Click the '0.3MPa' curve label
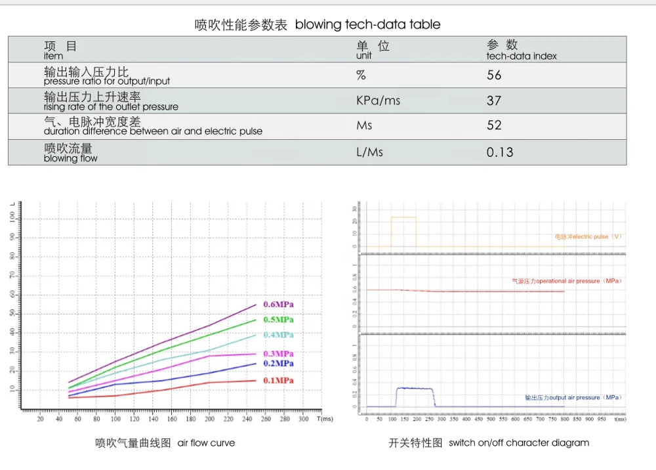This screenshot has width=656, height=470. click(x=278, y=354)
